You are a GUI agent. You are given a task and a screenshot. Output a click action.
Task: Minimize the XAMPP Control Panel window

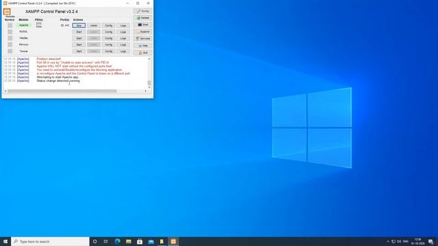point(127,3)
